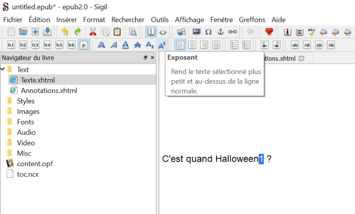Viewport: 355px width, 214px height.
Task: Open content.opf from the book browser
Action: pyautogui.click(x=35, y=163)
